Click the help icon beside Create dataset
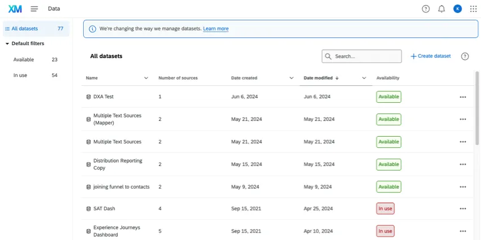The image size is (481, 240). 465,56
